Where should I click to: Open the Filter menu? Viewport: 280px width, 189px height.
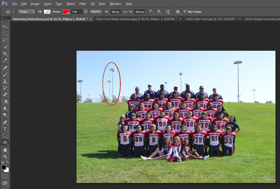point(83,4)
